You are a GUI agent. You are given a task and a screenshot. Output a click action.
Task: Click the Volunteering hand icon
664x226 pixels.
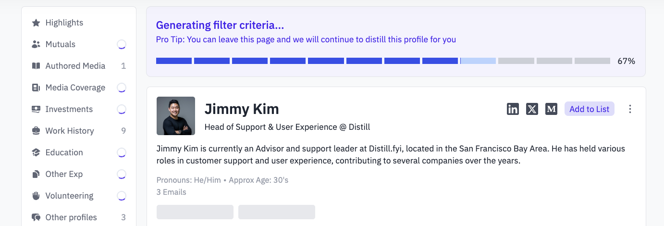pyautogui.click(x=36, y=196)
